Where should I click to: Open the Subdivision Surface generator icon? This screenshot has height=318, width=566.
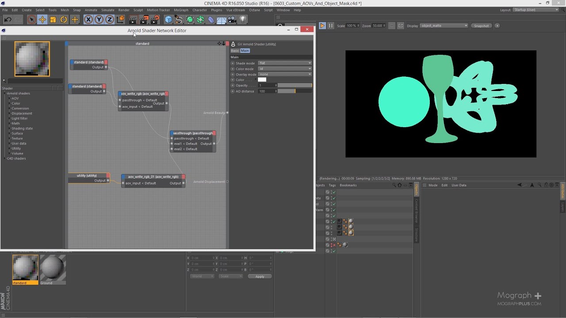(x=190, y=19)
